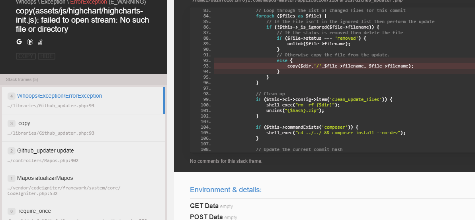Click line number 99 in code
The image size is (475, 220).
(206, 99)
